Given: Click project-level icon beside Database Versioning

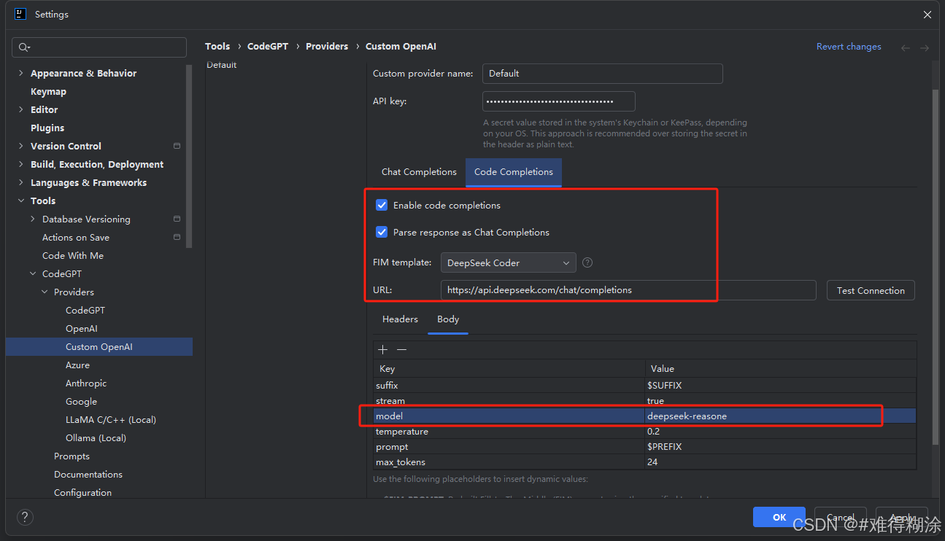Looking at the screenshot, I should coord(177,219).
